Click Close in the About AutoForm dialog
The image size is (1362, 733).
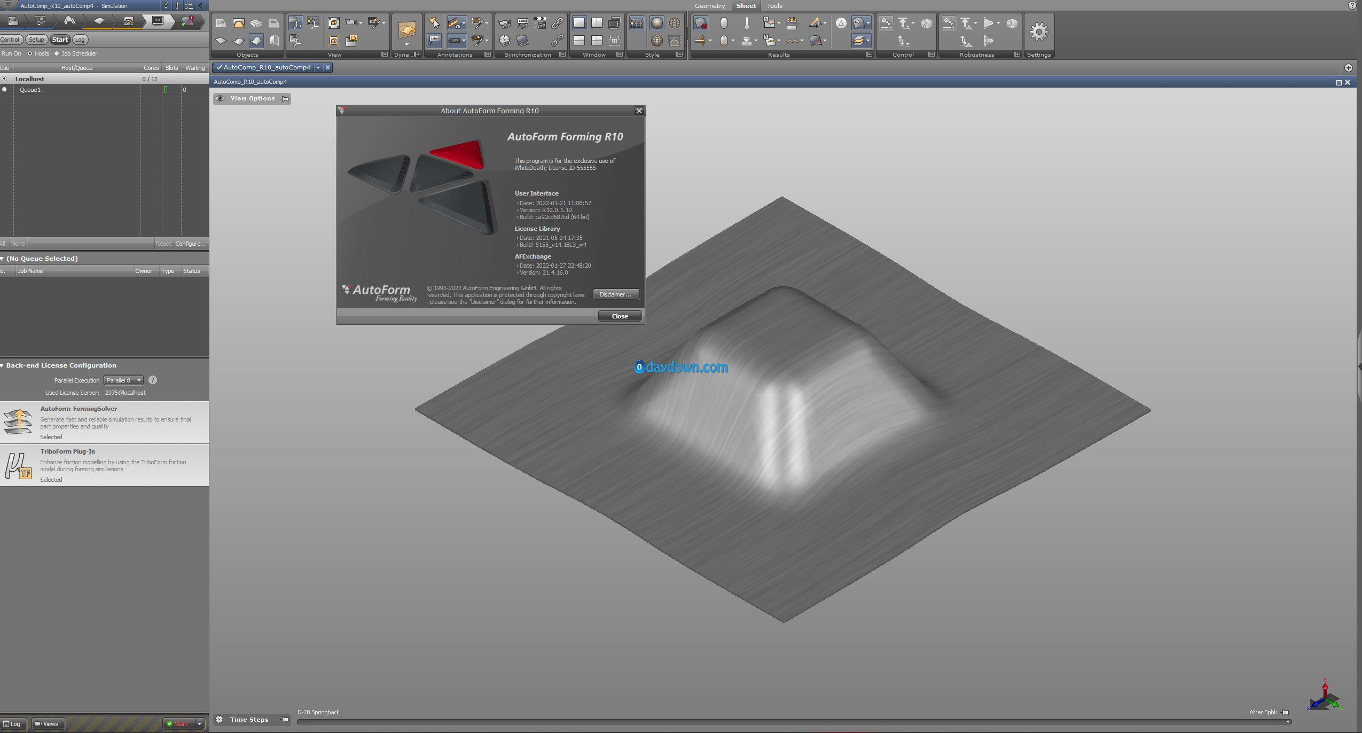[x=620, y=316]
